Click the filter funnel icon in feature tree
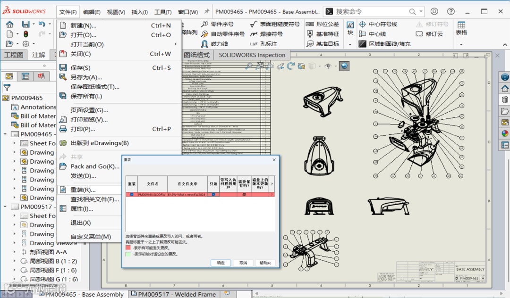Viewport: 510px width, 298px height. pyautogui.click(x=7, y=87)
